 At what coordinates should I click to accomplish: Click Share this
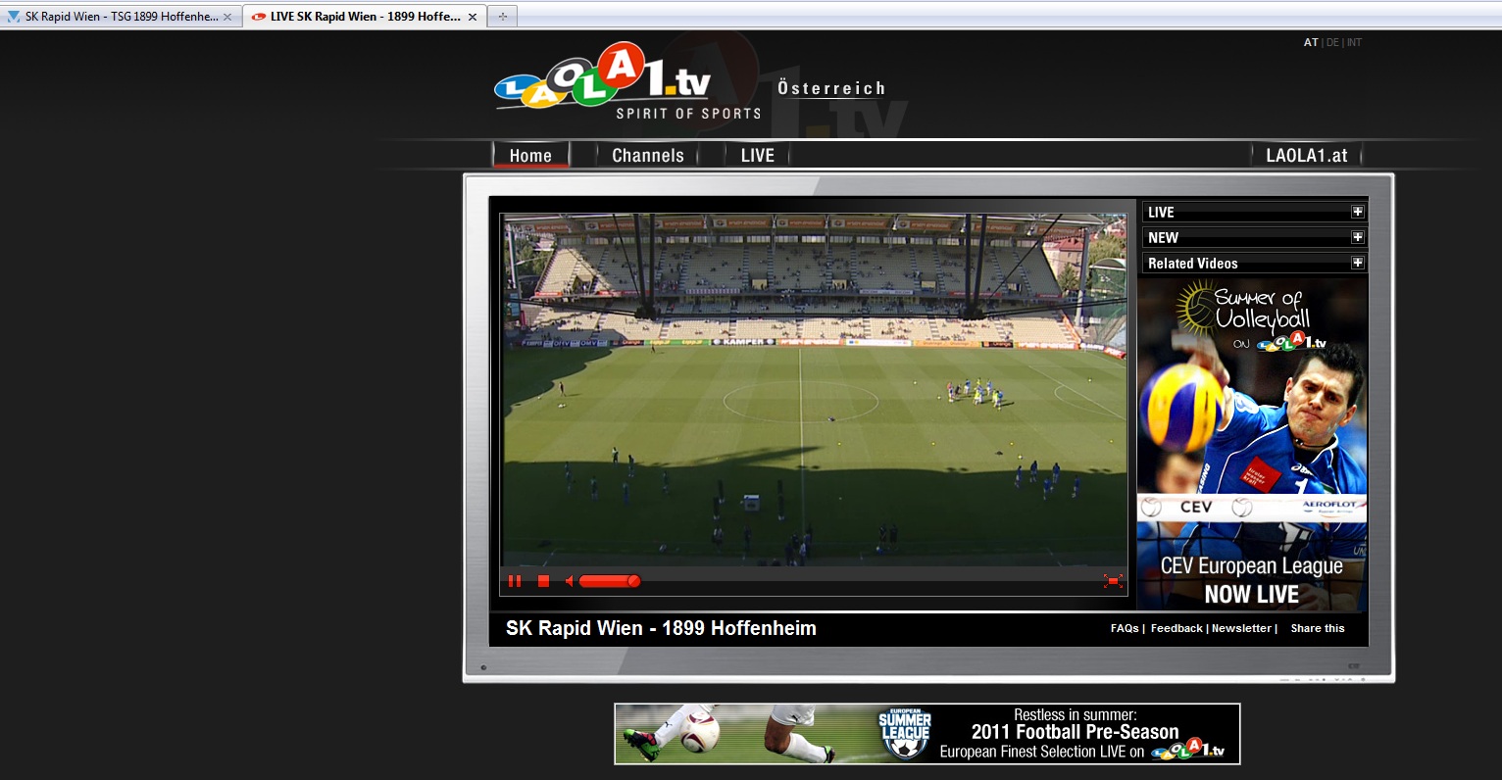pyautogui.click(x=1318, y=628)
